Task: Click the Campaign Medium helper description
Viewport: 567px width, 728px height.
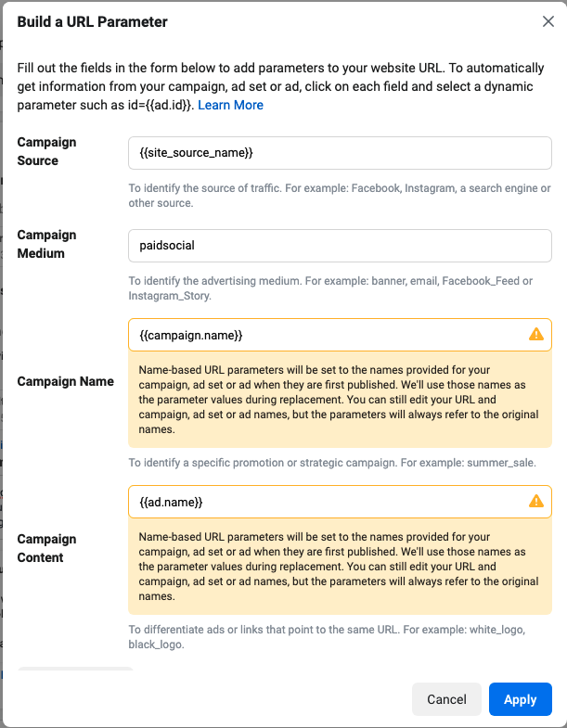Action: (x=340, y=288)
